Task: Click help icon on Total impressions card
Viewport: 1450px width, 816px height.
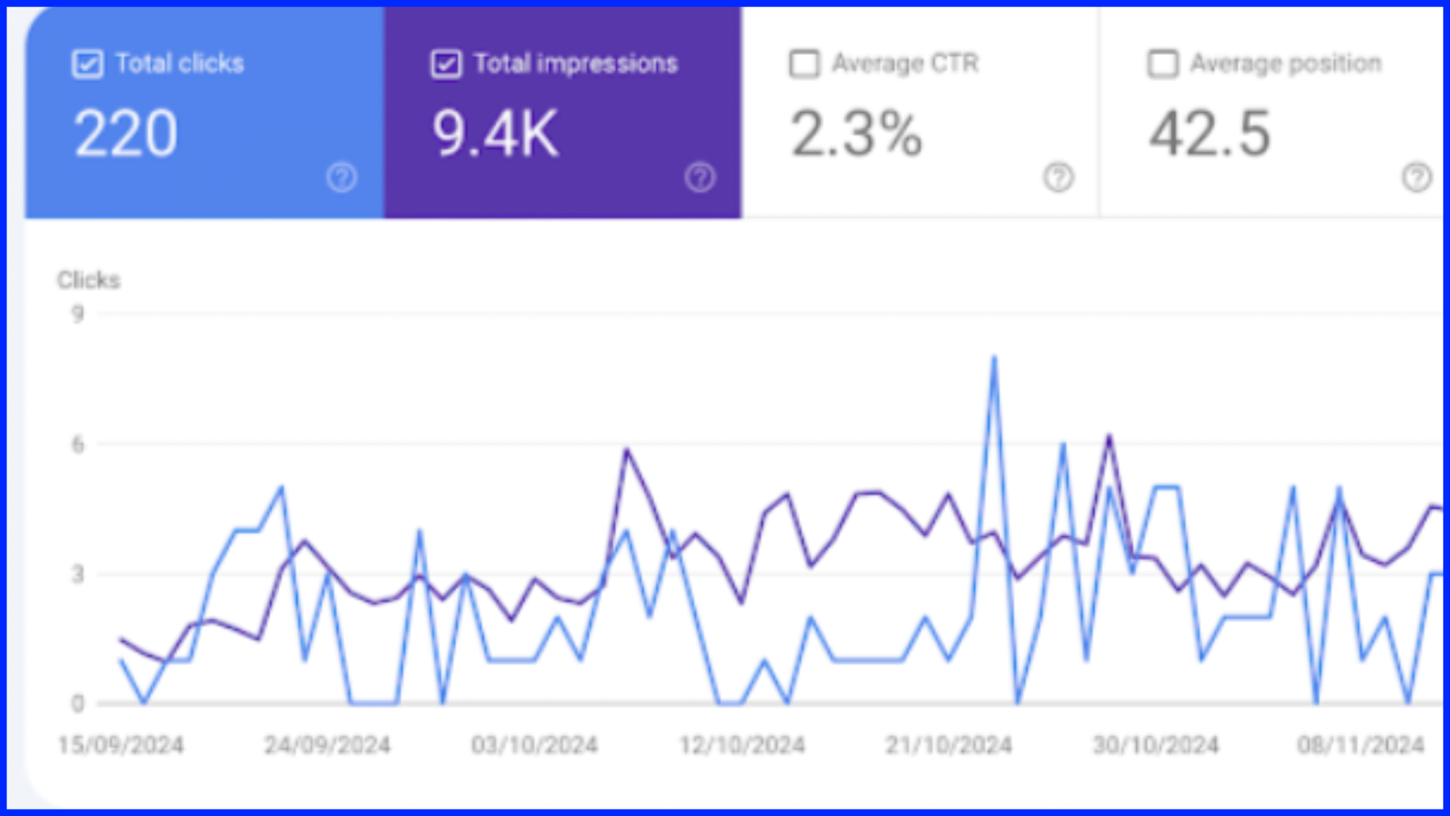Action: point(700,178)
